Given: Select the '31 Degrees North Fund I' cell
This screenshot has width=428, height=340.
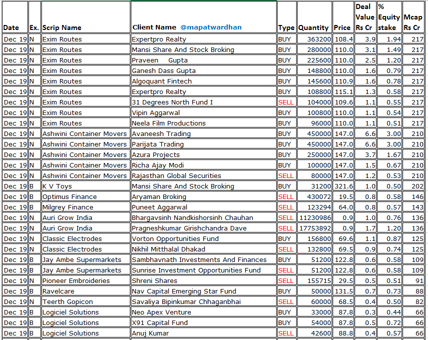Looking at the screenshot, I should [204, 102].
